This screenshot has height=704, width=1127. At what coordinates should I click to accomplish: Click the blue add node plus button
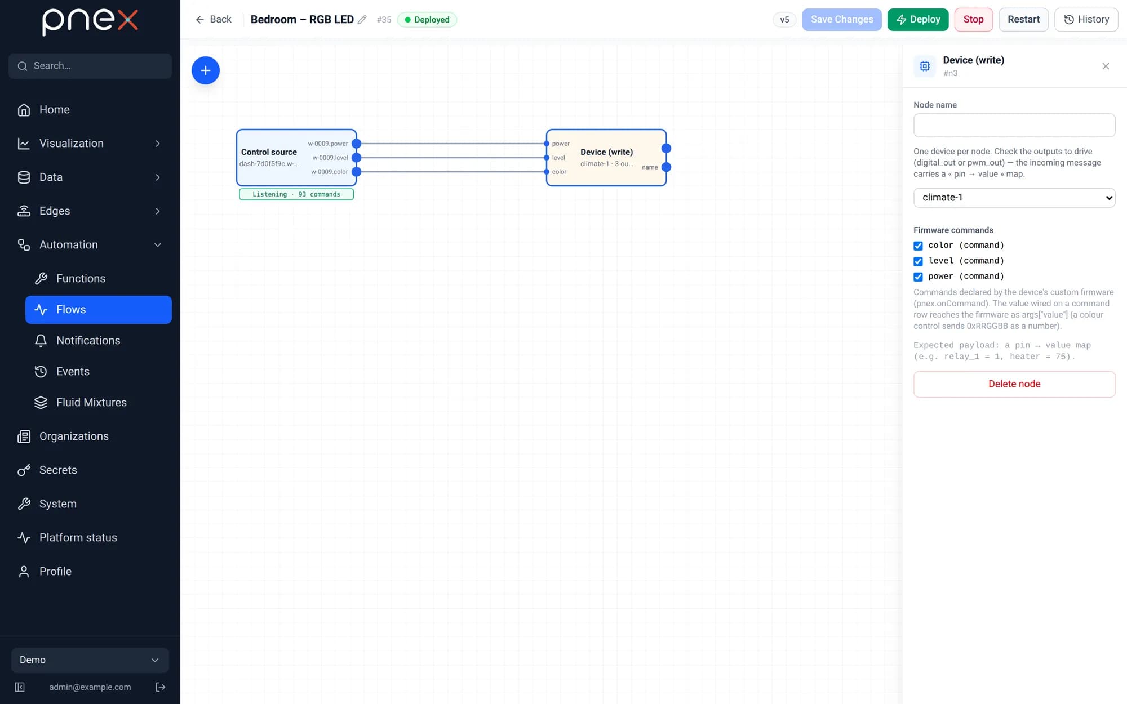point(205,70)
